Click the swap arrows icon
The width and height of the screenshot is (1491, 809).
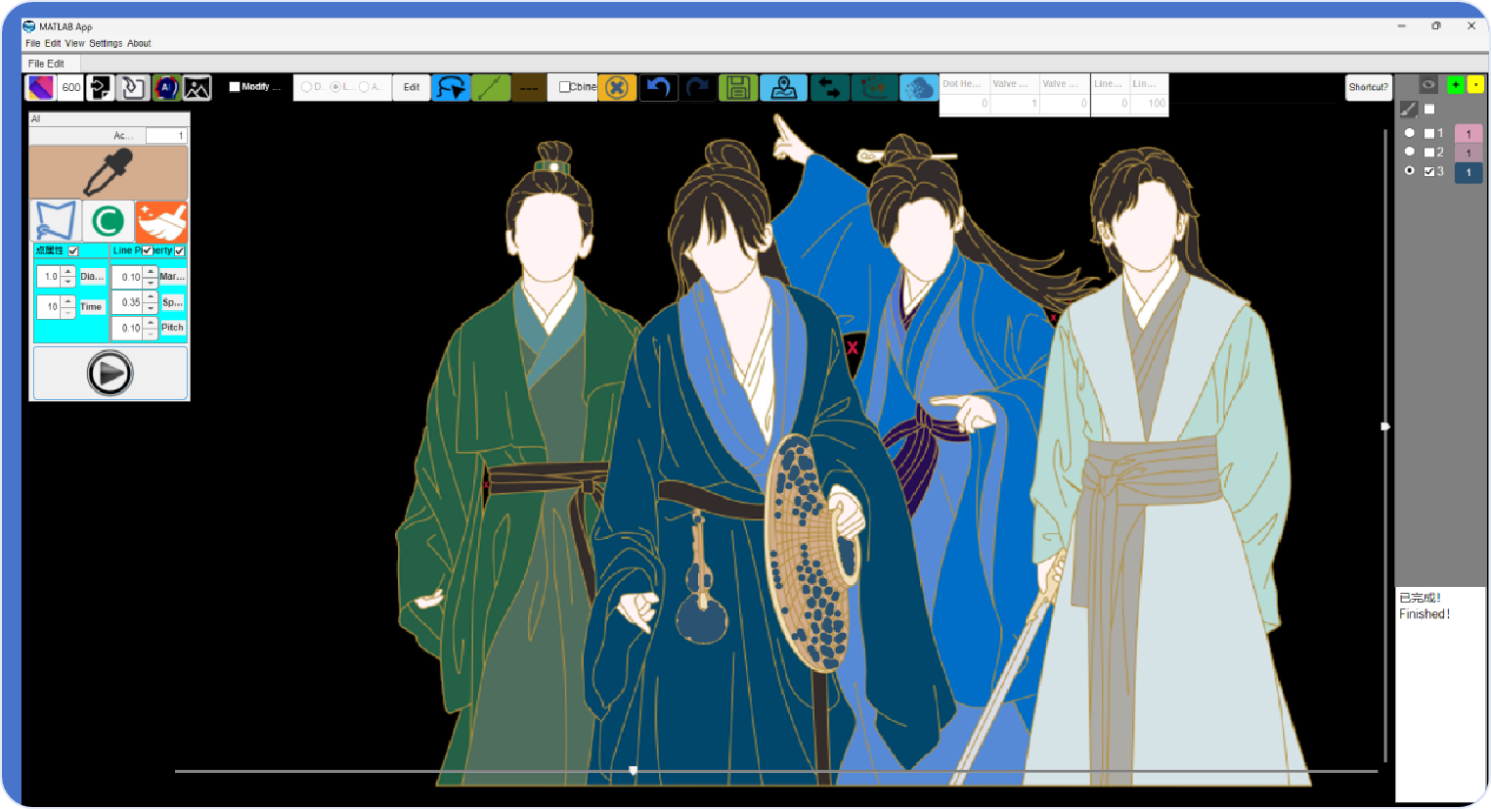829,88
